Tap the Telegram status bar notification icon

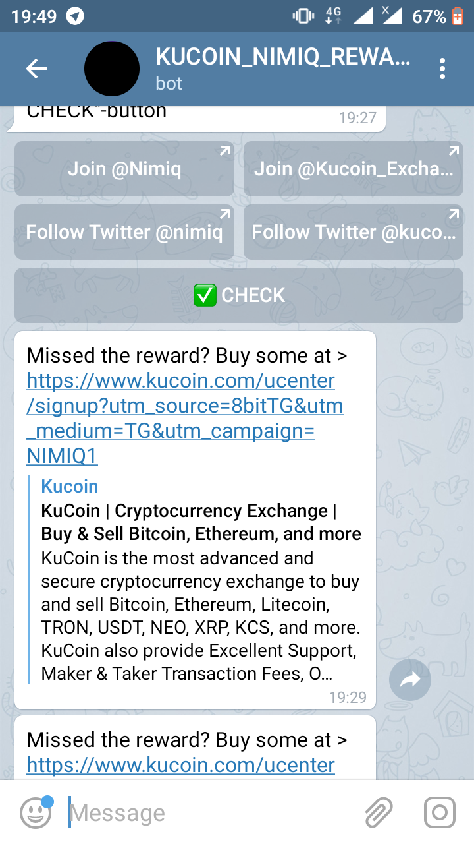(76, 16)
